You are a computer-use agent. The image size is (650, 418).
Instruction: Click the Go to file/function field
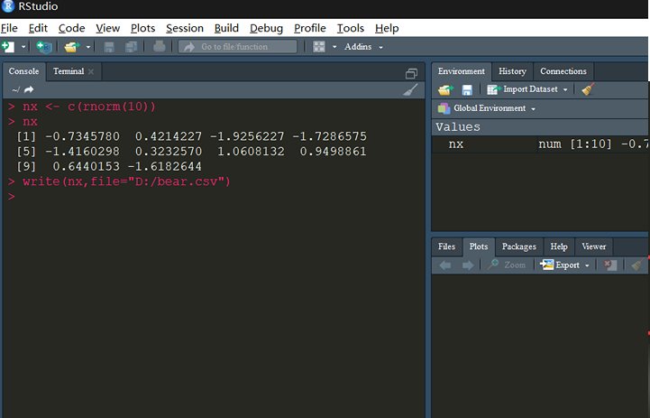coord(238,46)
